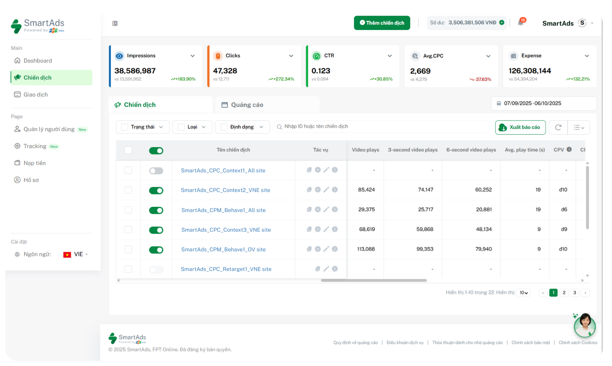Screen dimensions: 612x366
Task: Expand the Clicks metric dropdown
Action: coord(291,56)
